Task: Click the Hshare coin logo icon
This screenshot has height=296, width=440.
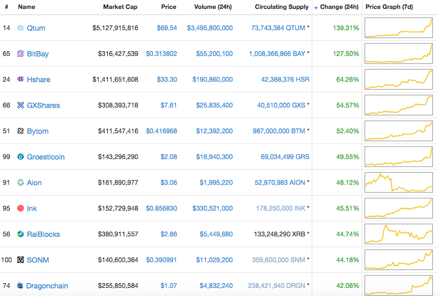Action: 21,79
